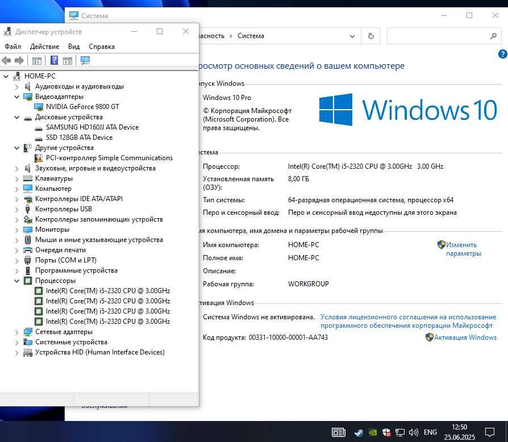508x442 pixels.
Task: Click the properties pane toolbar icon after Forward
Action: 36,60
